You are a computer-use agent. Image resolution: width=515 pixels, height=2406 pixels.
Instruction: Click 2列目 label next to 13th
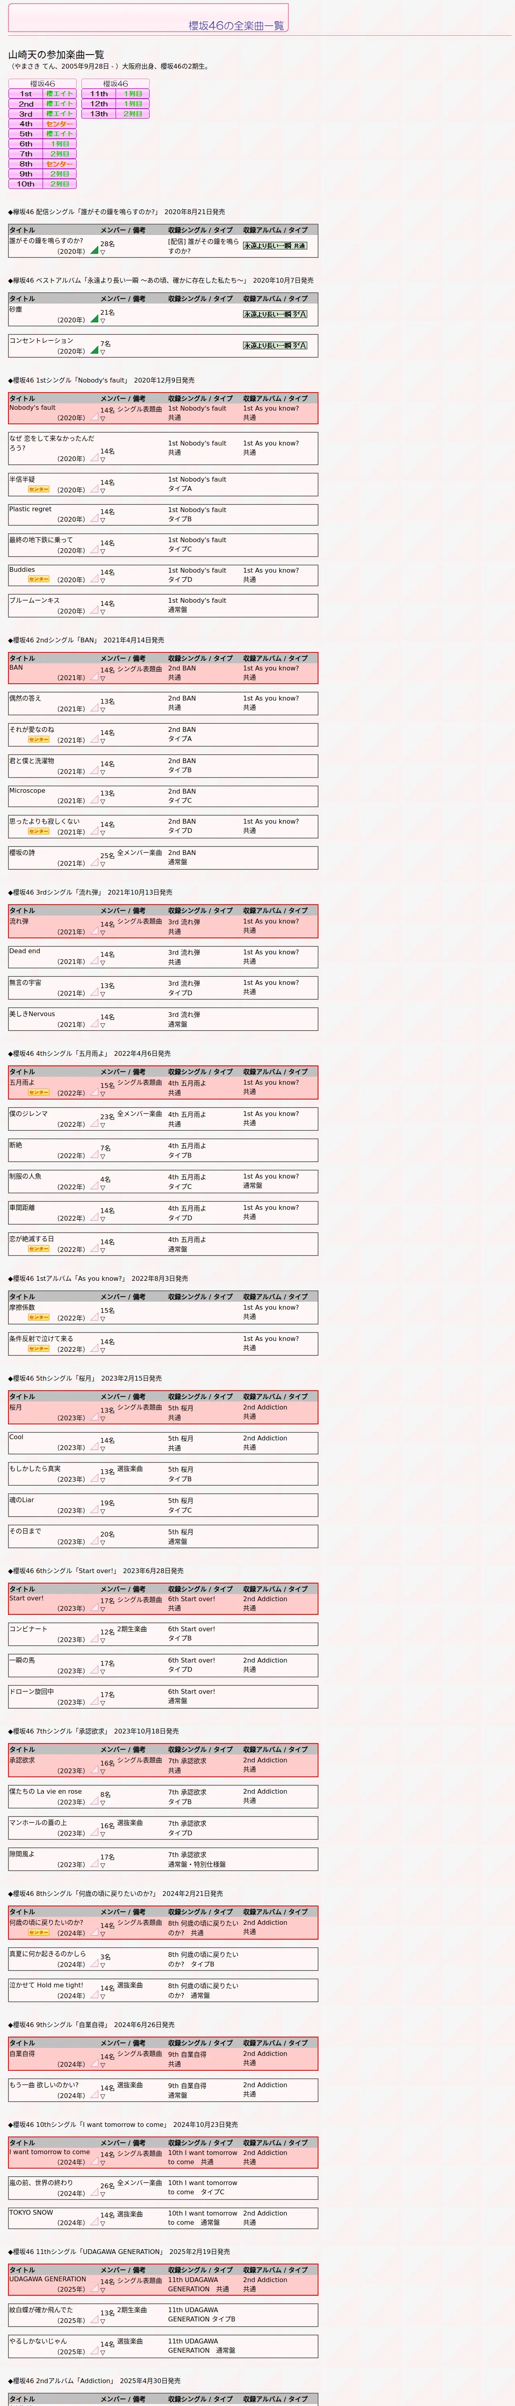coord(133,114)
